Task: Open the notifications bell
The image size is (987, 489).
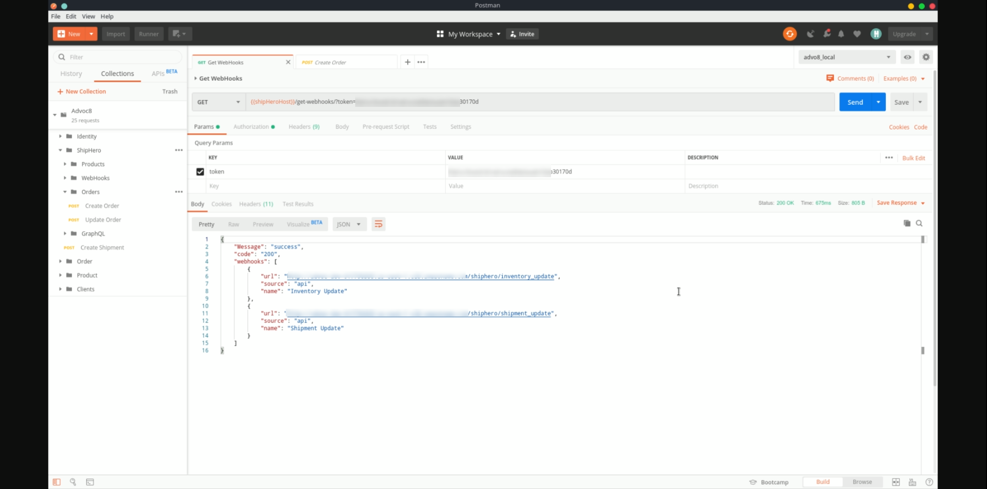Action: (x=841, y=34)
